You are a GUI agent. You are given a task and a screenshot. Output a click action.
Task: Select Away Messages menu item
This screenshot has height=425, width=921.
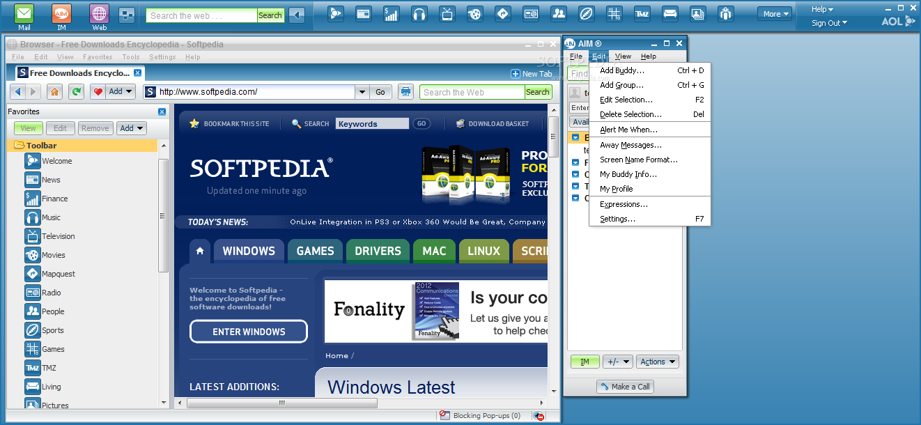[x=650, y=145]
